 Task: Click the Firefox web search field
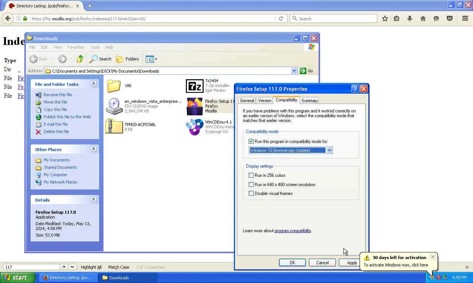(x=333, y=18)
